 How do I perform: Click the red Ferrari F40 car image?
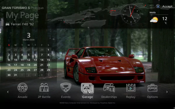(104, 66)
